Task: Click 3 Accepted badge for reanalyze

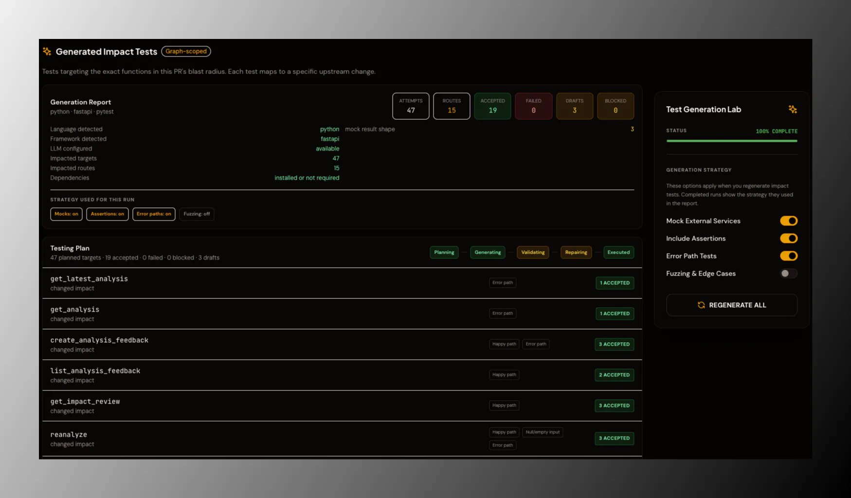Action: (614, 438)
